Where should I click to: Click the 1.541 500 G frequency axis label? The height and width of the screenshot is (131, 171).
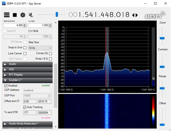(148, 90)
